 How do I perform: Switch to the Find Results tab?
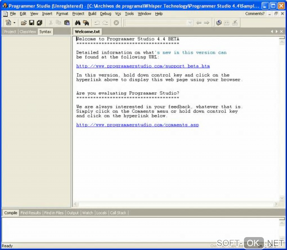(31, 213)
